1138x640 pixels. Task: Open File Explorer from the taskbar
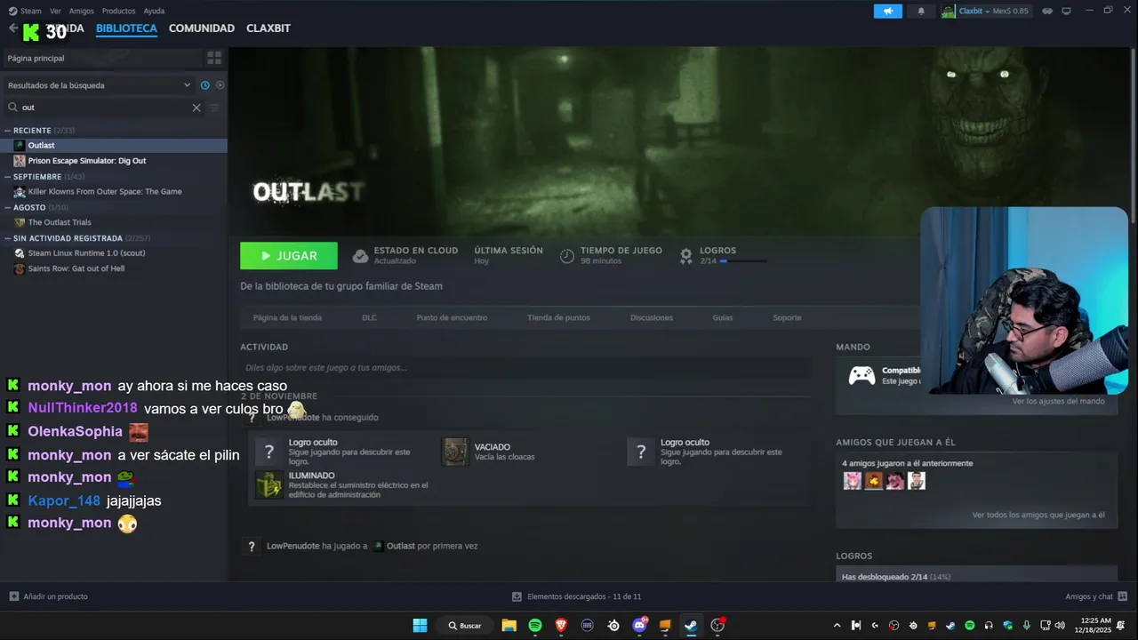click(x=509, y=626)
